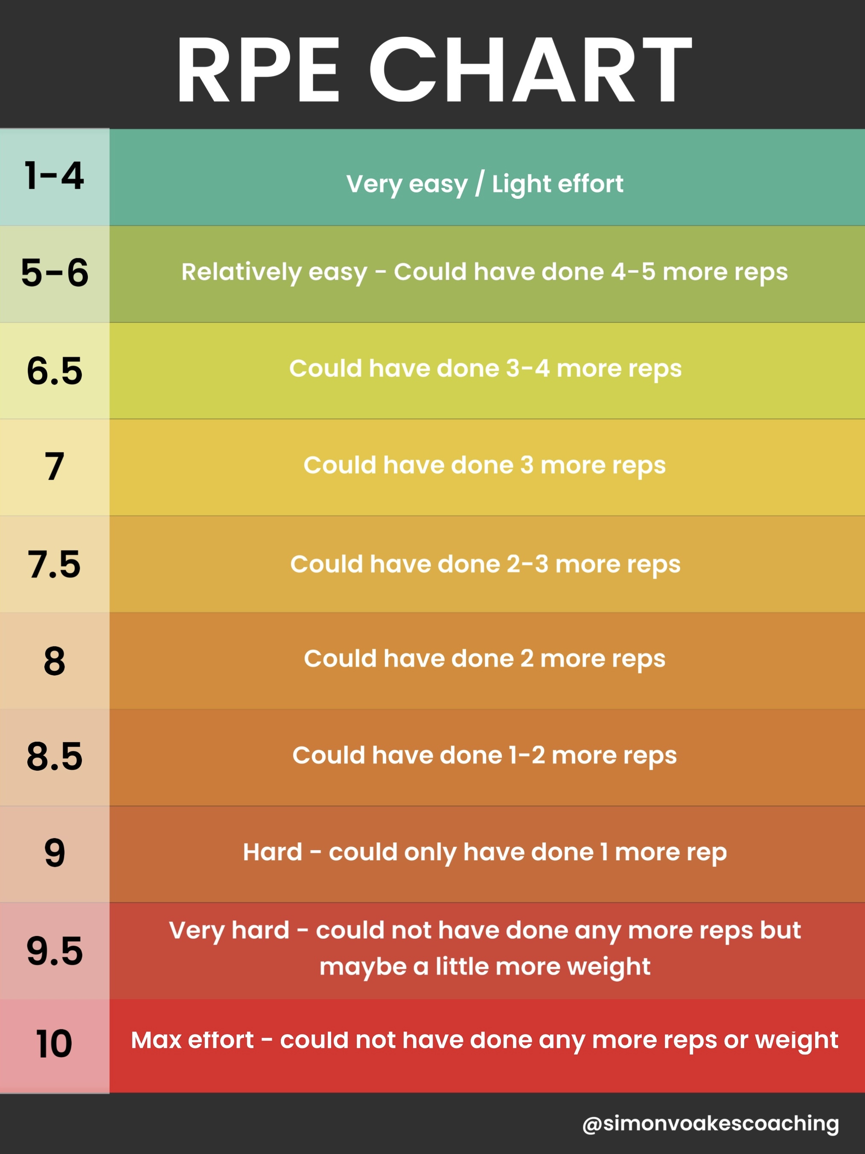Select 'Could have done 2-3 more reps' row
The height and width of the screenshot is (1154, 865).
coord(485,565)
